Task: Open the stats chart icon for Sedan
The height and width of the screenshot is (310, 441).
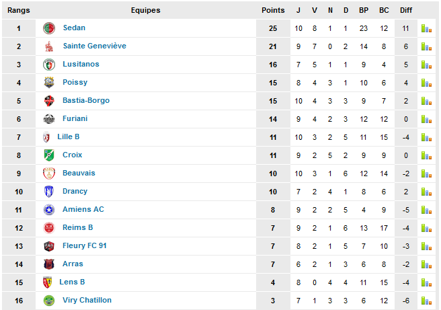Action: (426, 28)
